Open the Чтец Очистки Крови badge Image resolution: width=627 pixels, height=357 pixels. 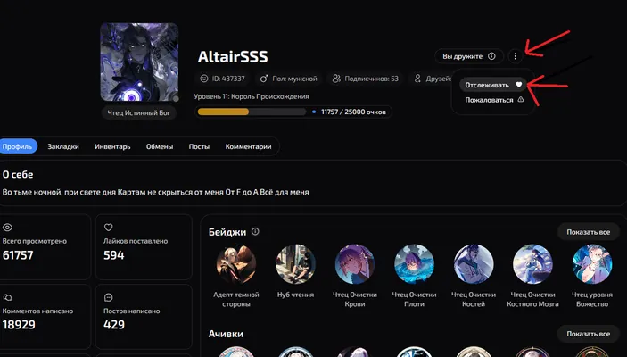(355, 264)
